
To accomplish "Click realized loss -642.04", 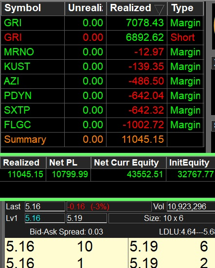I will pos(146,95).
